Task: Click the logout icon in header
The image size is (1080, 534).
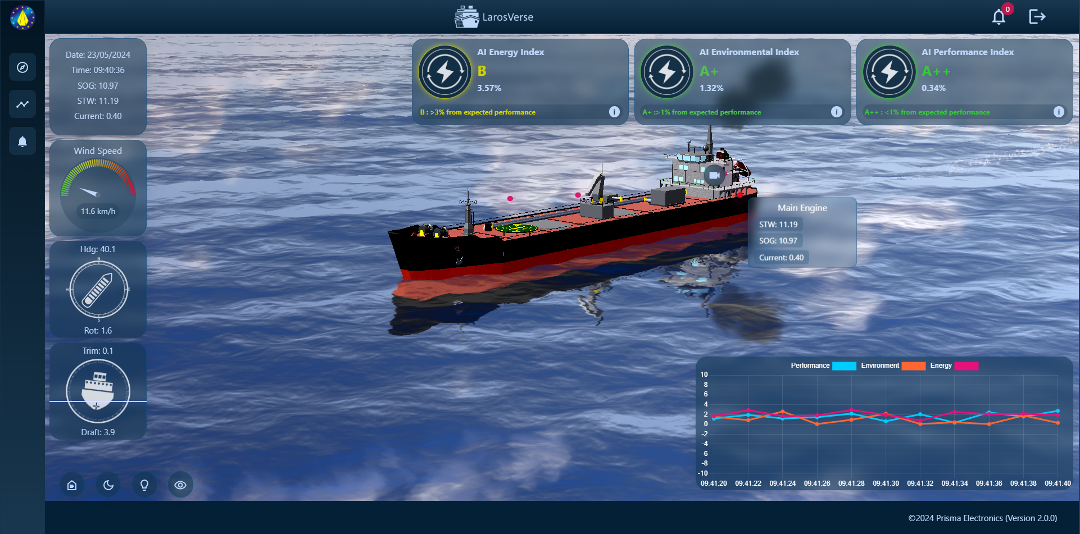Action: pyautogui.click(x=1037, y=17)
